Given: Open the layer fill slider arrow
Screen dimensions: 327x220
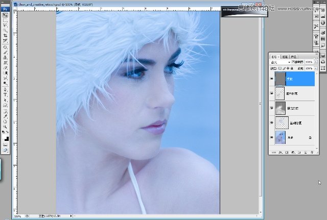Looking at the screenshot, I should pyautogui.click(x=316, y=68).
